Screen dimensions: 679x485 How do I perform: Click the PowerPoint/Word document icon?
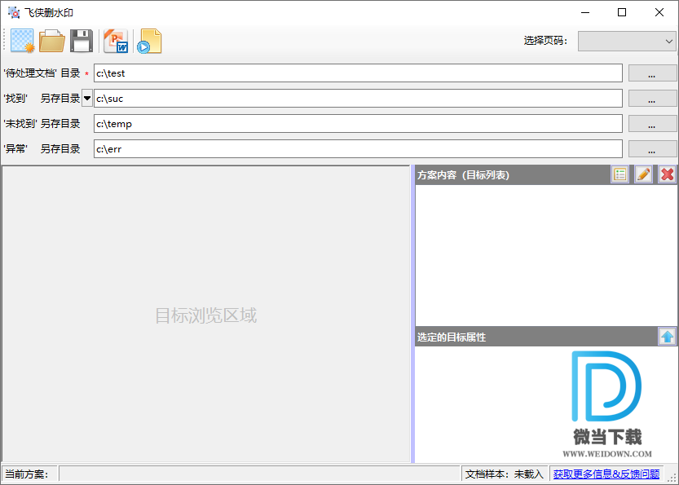[116, 41]
